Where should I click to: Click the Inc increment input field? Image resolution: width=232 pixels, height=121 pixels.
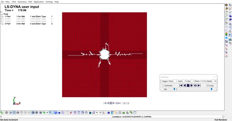coord(193,81)
